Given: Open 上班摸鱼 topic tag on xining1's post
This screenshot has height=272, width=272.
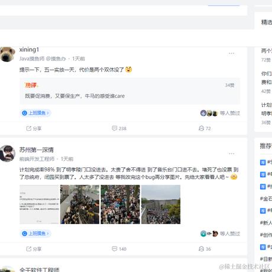Looking at the screenshot, I should 35,113.
